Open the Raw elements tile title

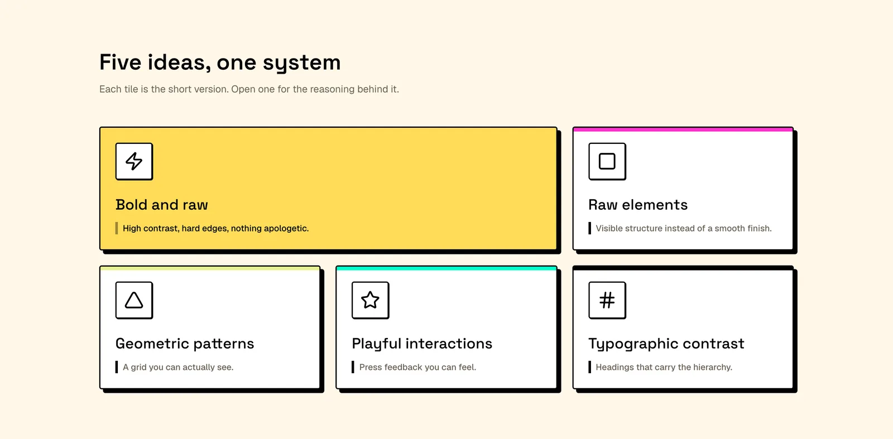pos(638,205)
